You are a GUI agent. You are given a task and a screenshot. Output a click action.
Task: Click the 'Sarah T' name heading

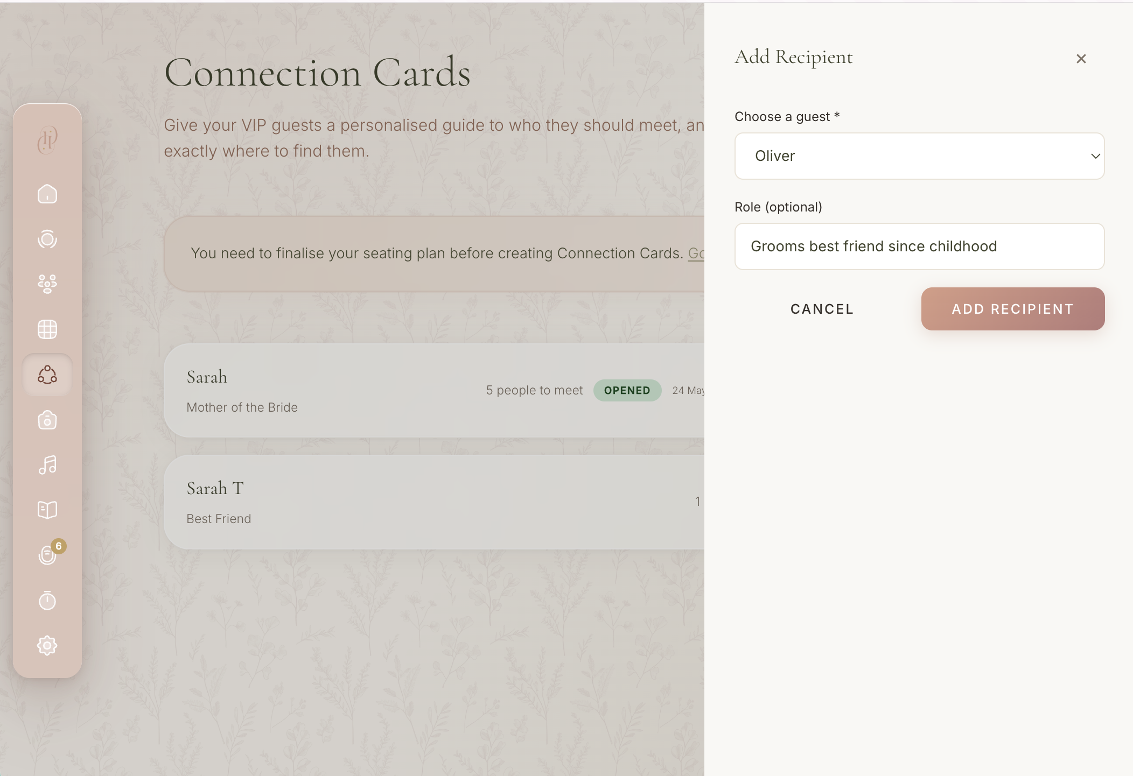click(215, 488)
